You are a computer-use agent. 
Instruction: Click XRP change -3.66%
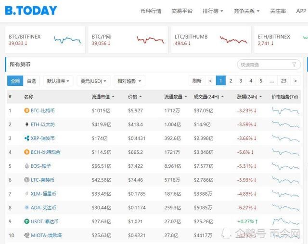click(247, 138)
